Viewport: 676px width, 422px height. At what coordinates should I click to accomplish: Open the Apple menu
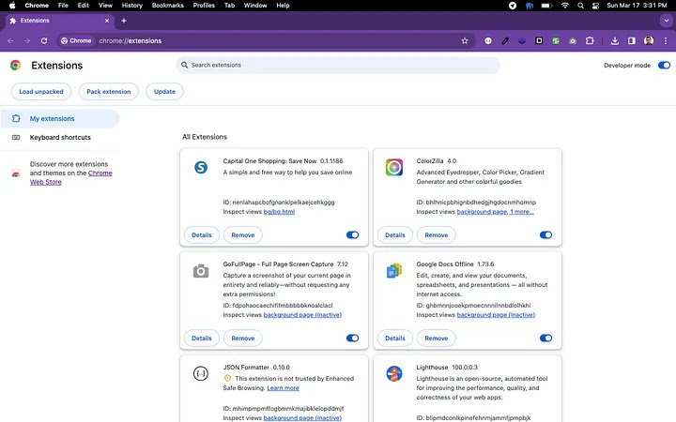click(12, 6)
